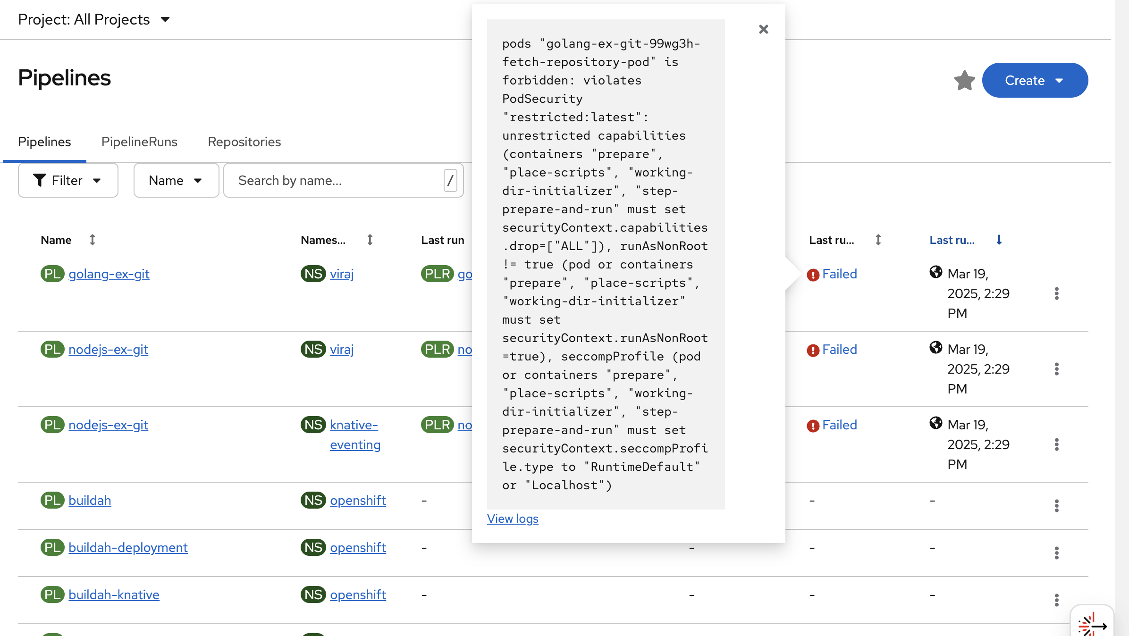Screen dimensions: 1129x636
Task: Open the buildah-knative pipeline link
Action: tap(114, 594)
